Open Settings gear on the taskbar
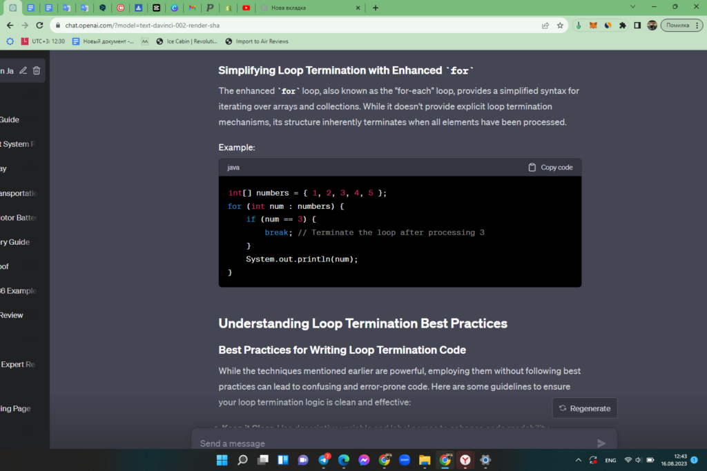 (x=485, y=460)
